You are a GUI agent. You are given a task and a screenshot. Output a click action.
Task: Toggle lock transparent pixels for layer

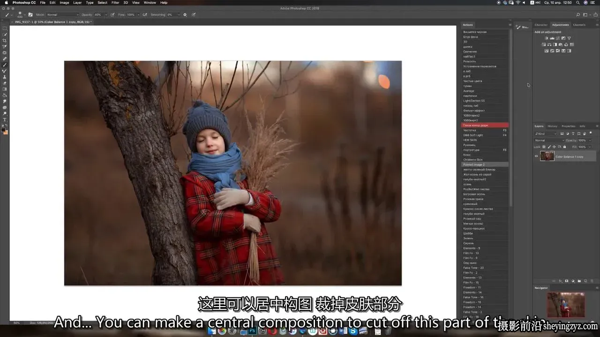click(544, 147)
